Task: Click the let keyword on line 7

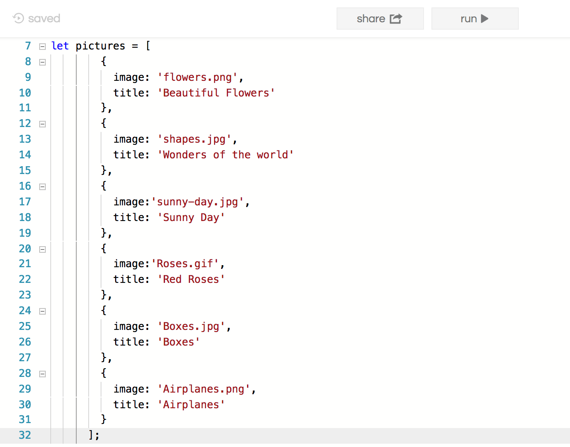Action: [60, 46]
